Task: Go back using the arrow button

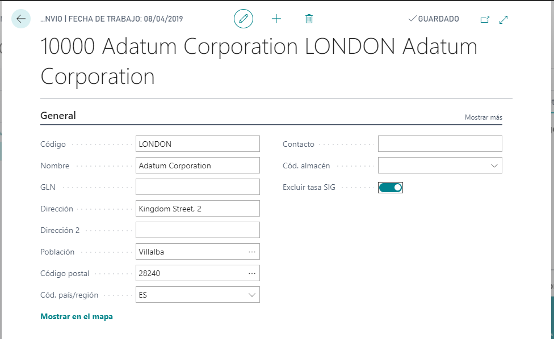Action: click(21, 19)
